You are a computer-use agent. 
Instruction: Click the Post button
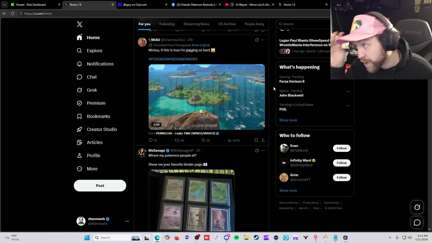(100, 186)
